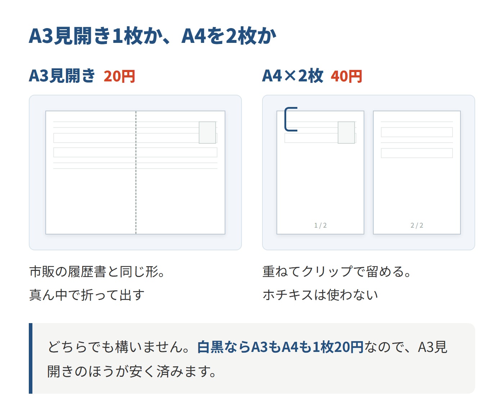The width and height of the screenshot is (504, 420).
Task: Click the A4×2枚 subheading
Action: coord(293,76)
